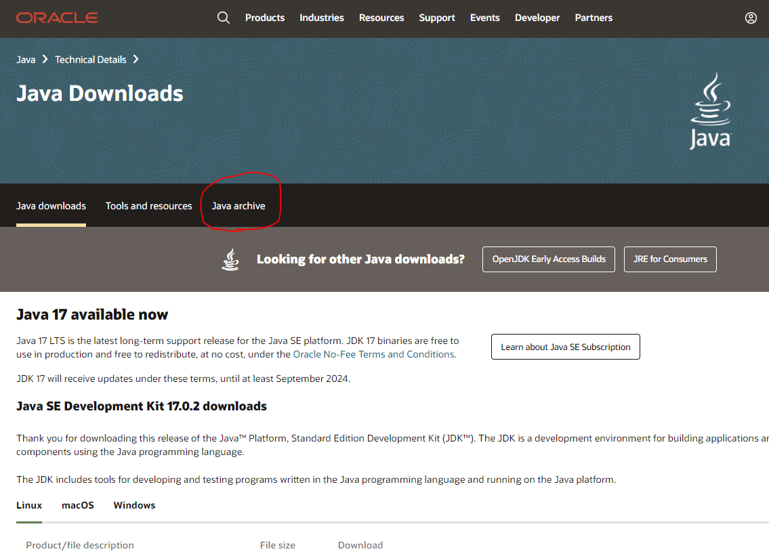Viewport: 769px width, 558px height.
Task: Click the small Java cup icon beside 'Looking for'
Action: click(230, 259)
